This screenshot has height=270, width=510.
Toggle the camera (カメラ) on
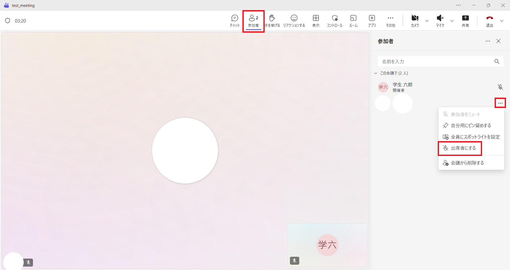(x=415, y=21)
